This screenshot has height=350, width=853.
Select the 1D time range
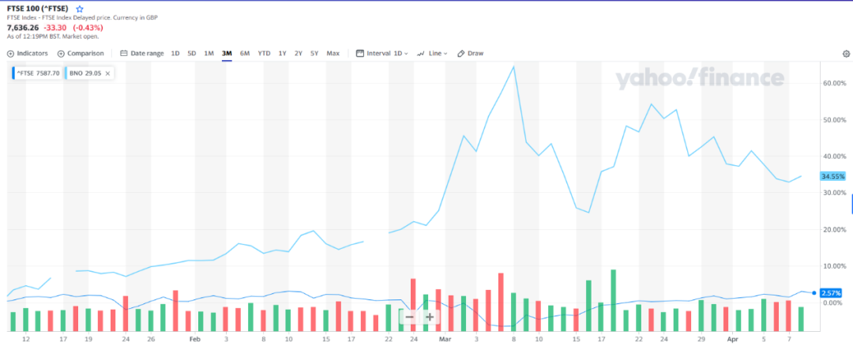coord(175,54)
